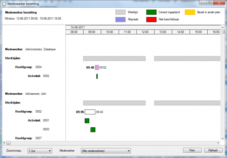Click the horizontal scrollbar left arrow
The width and height of the screenshot is (227, 158).
[x=4, y=143]
